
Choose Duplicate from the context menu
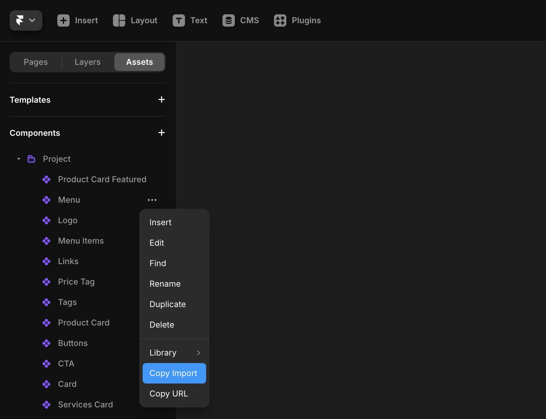[x=174, y=304]
